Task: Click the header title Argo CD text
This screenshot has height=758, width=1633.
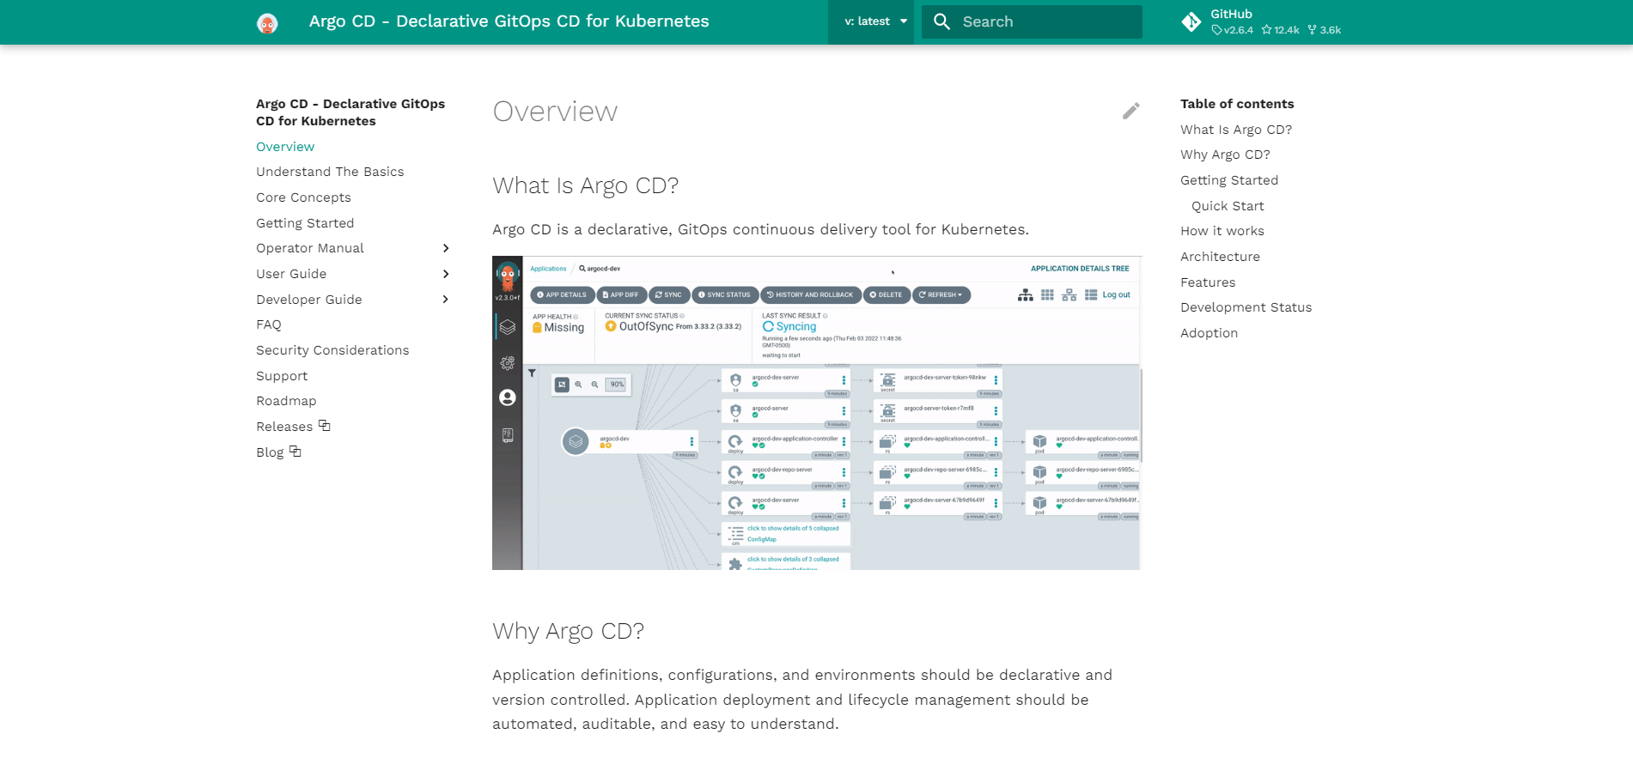Action: tap(509, 21)
